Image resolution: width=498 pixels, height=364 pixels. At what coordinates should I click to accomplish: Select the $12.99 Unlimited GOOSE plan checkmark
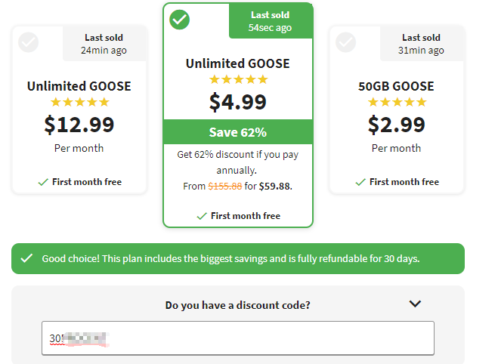coord(28,42)
